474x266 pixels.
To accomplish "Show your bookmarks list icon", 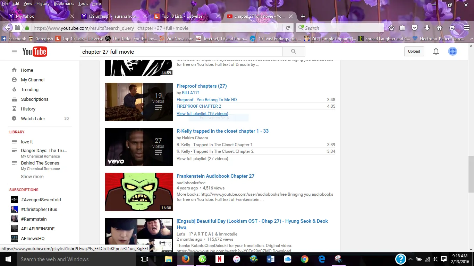I will click(402, 28).
